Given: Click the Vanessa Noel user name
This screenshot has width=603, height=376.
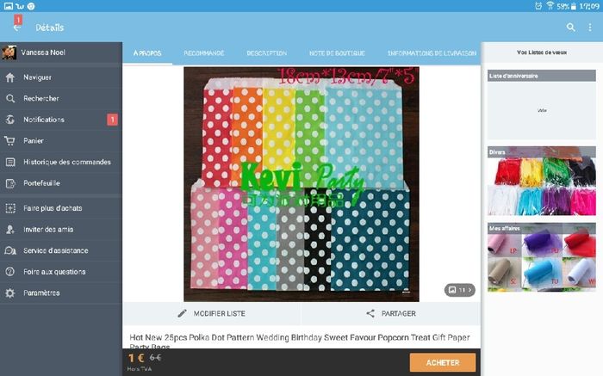Looking at the screenshot, I should click(43, 52).
